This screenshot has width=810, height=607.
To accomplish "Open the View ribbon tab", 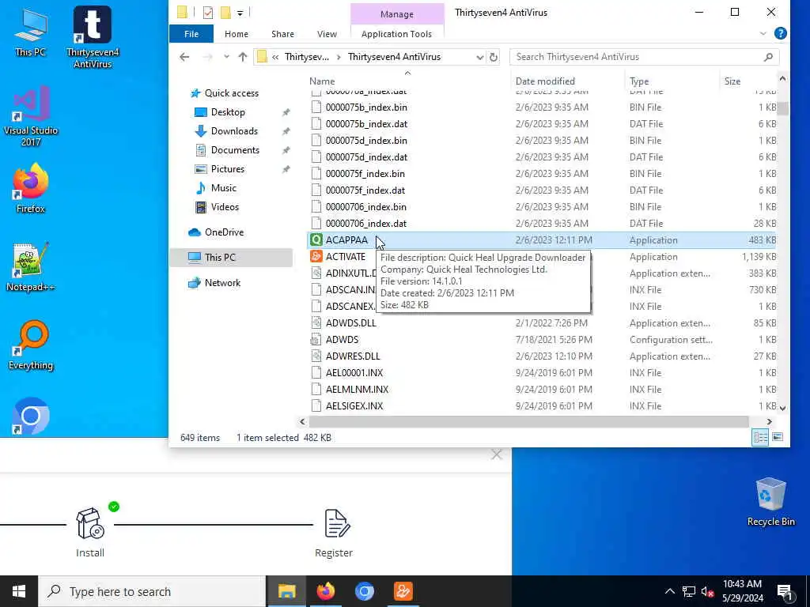I will pos(327,33).
